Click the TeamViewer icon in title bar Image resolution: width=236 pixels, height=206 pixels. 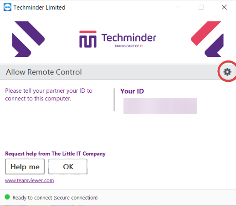point(7,7)
